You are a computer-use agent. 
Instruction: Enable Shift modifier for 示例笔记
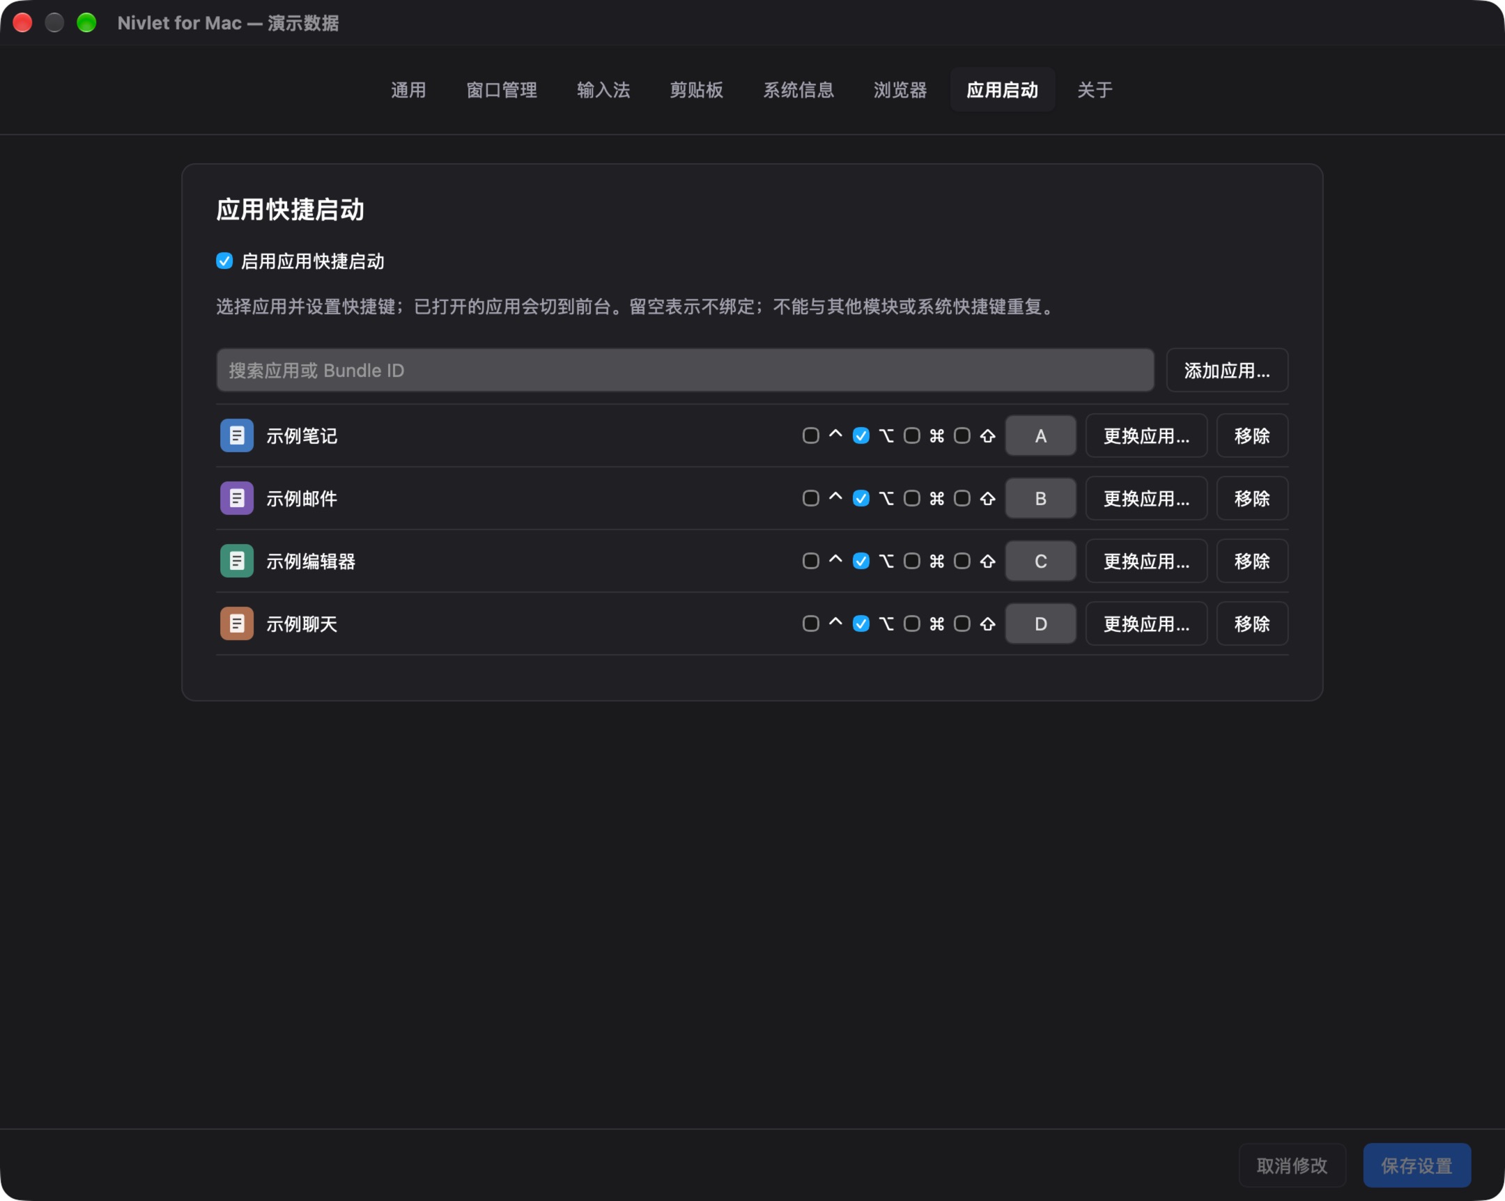(962, 435)
